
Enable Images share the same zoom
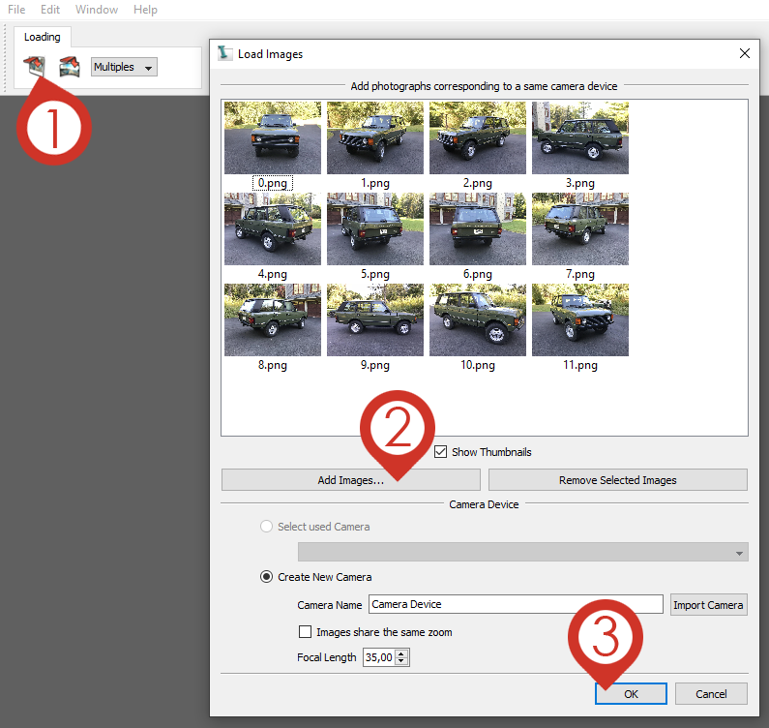pos(305,632)
